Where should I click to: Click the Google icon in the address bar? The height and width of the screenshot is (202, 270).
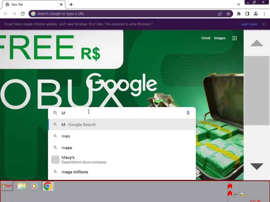pos(33,14)
